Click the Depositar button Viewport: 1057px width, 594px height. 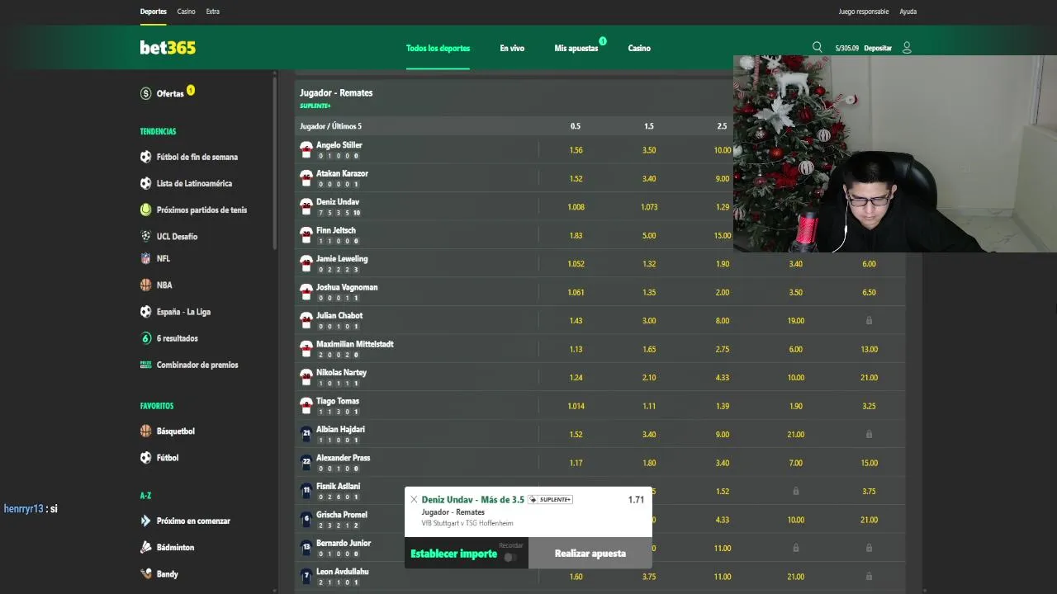click(x=878, y=48)
